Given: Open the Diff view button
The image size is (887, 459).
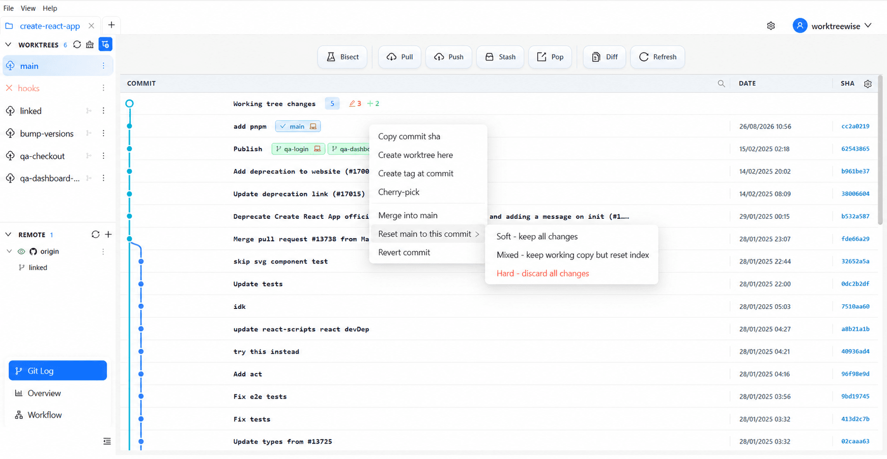Looking at the screenshot, I should 605,57.
